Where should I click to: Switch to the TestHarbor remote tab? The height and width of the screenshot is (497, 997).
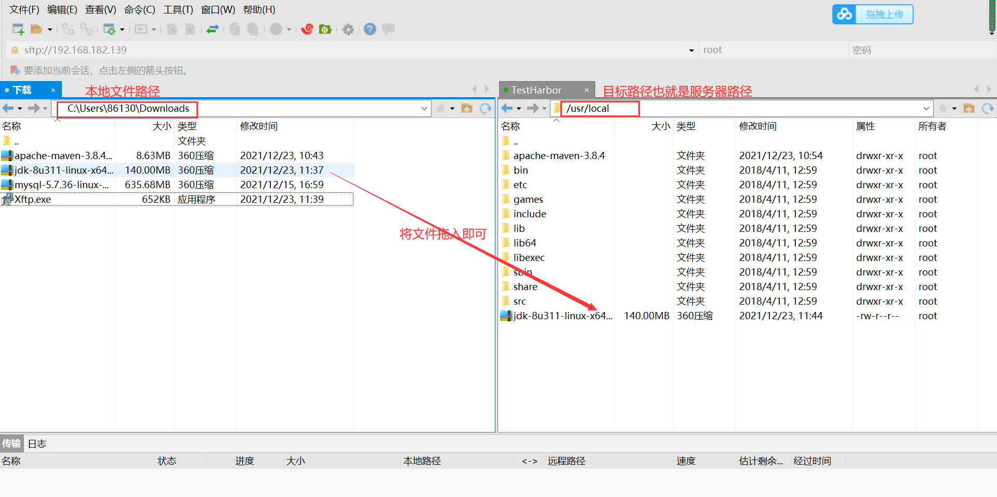coord(536,90)
